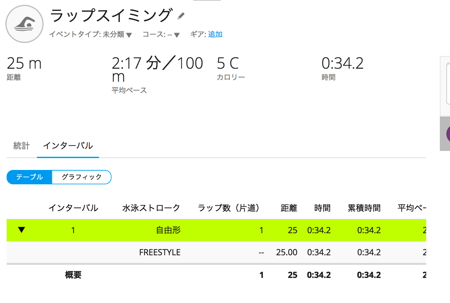Click the 累積時間 column header
Screen dimensions: 450x303
pyautogui.click(x=364, y=208)
